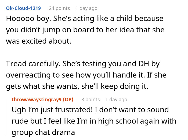This screenshot has height=140, width=188.
Task: Click the 8 points score on the reply
Action: pyautogui.click(x=91, y=99)
